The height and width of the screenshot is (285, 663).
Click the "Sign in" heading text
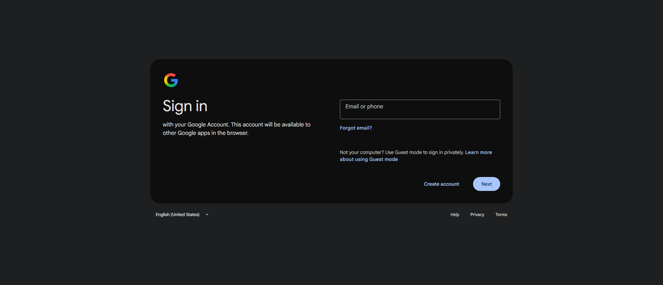tap(185, 106)
